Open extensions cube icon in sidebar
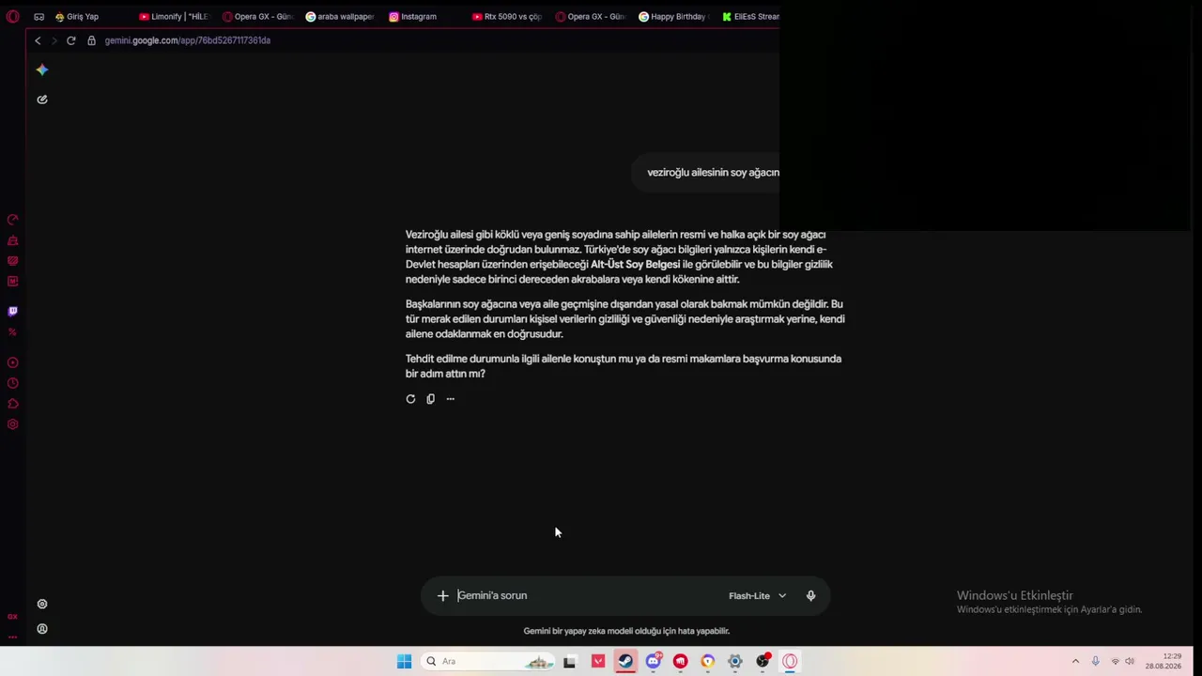This screenshot has width=1202, height=676. [x=12, y=404]
